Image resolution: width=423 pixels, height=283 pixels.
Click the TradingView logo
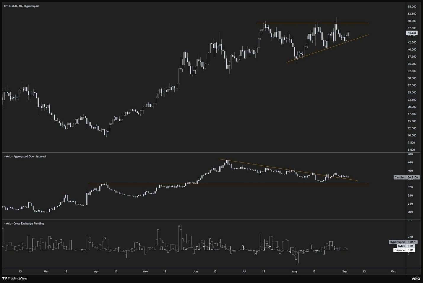click(15, 278)
